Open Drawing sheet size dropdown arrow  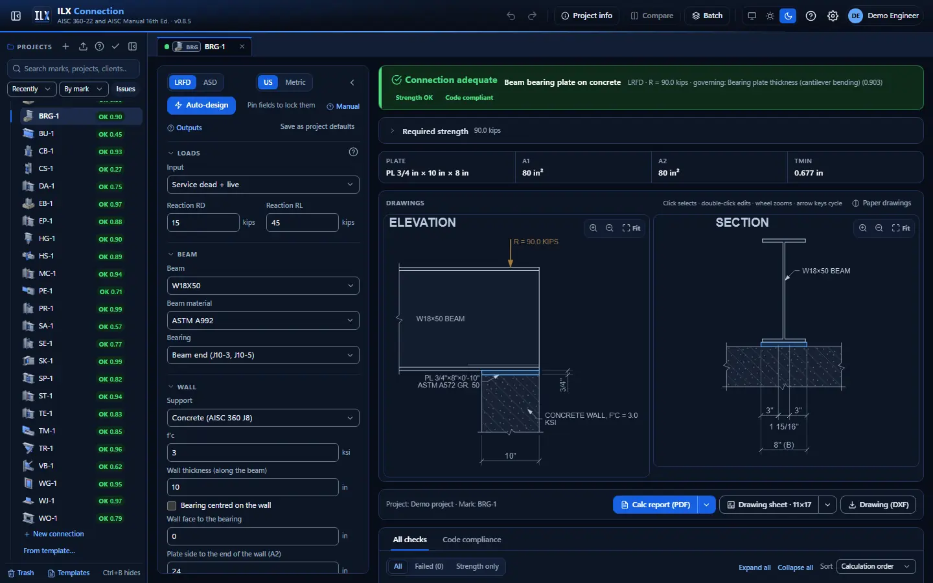(827, 505)
